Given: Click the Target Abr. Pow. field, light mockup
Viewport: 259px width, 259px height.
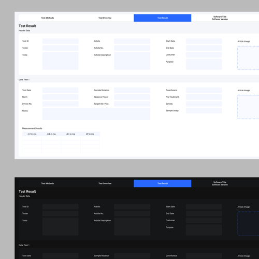Looking at the screenshot, I should 132,104.
